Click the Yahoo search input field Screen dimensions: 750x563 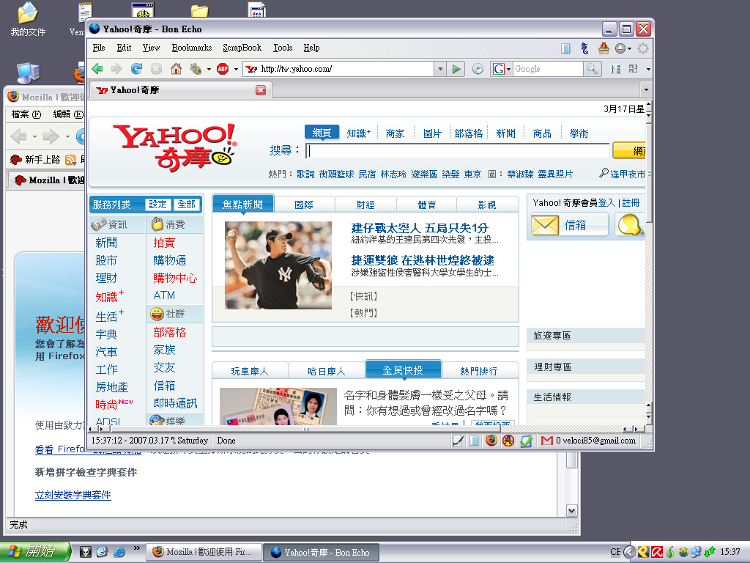click(x=458, y=151)
